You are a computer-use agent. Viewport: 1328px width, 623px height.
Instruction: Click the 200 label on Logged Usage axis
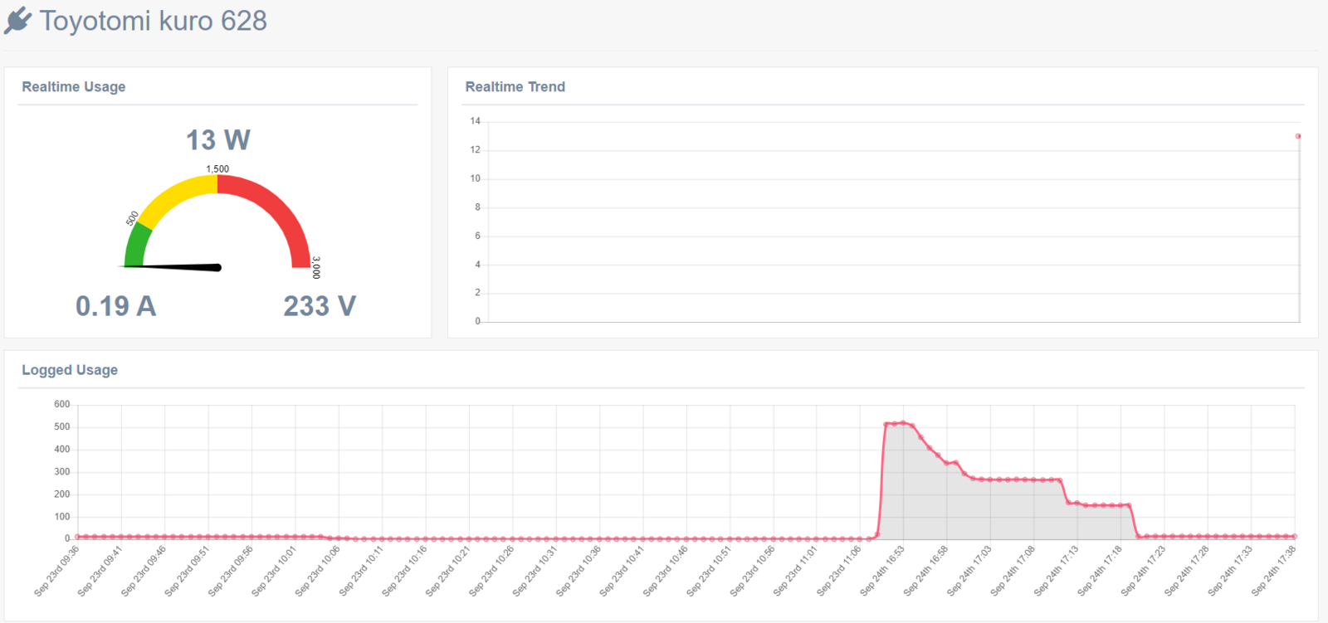62,494
